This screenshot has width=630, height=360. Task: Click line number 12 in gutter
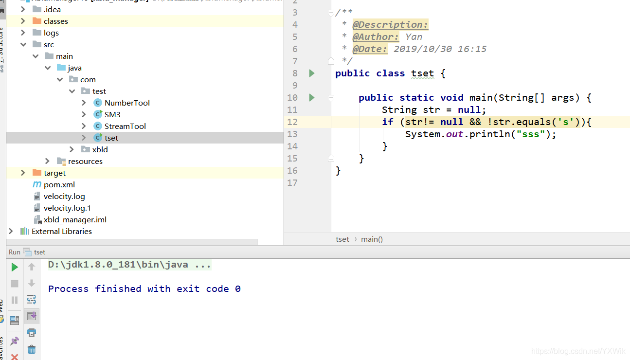(292, 122)
